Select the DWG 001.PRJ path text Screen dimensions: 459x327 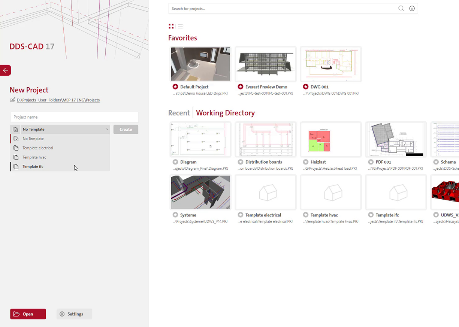(x=331, y=93)
